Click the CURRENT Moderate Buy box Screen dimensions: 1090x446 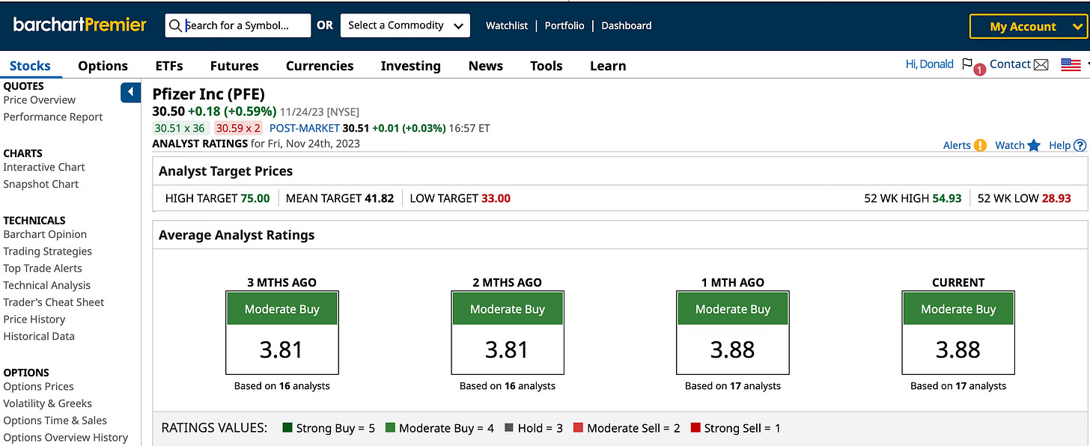coord(958,332)
